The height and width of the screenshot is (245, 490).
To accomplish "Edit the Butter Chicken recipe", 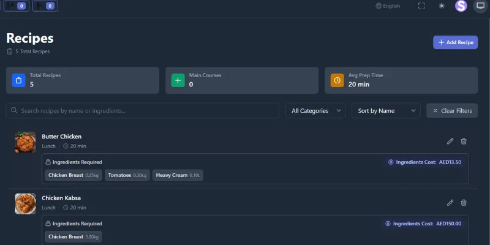I will click(x=450, y=141).
